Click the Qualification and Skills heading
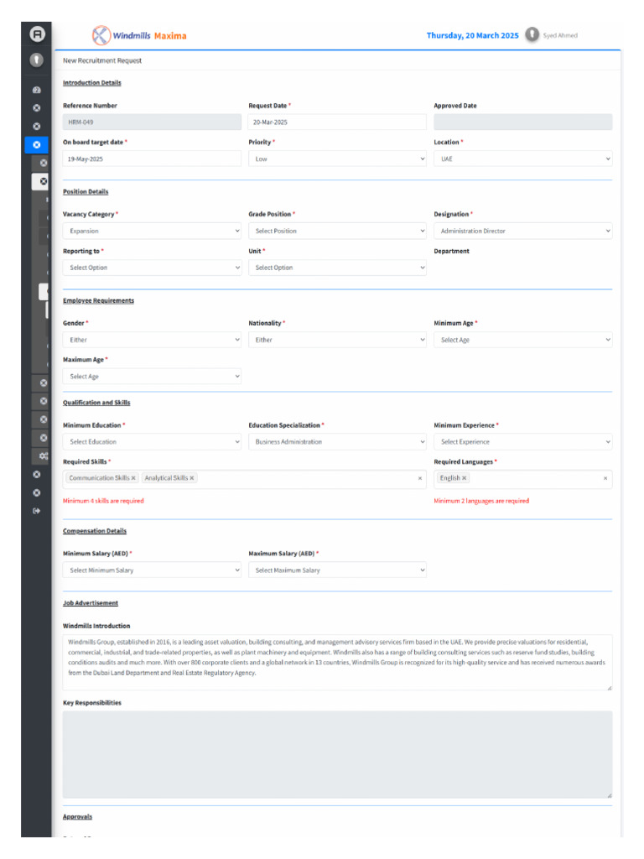Image resolution: width=644 pixels, height=859 pixels. (96, 403)
